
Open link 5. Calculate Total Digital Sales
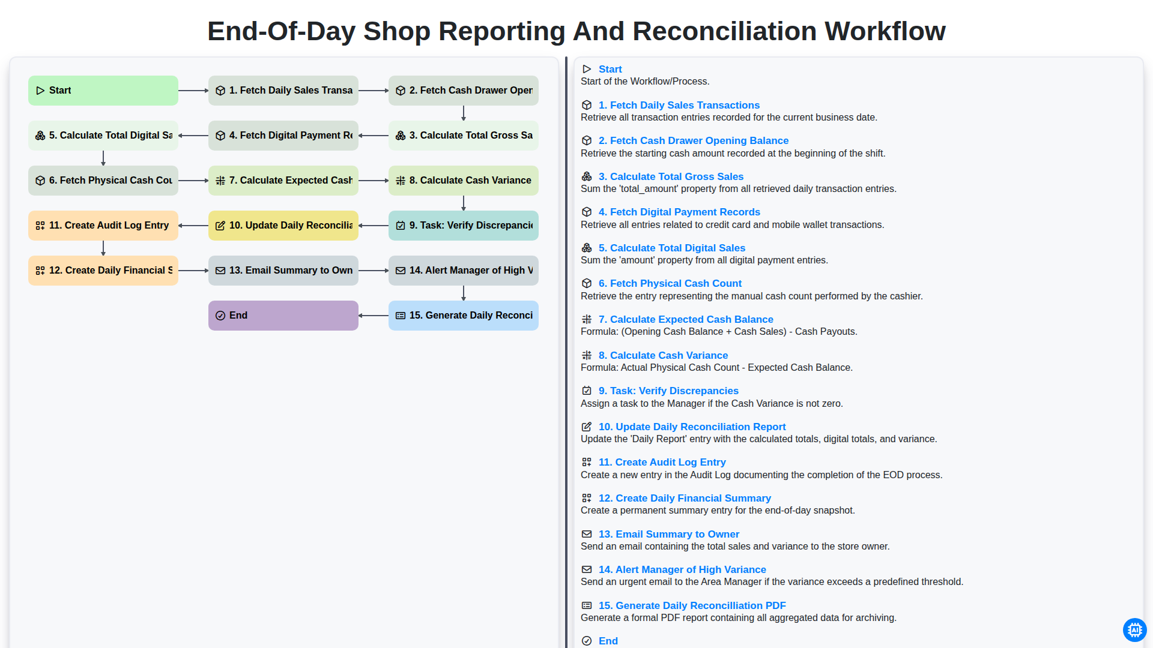tap(672, 248)
